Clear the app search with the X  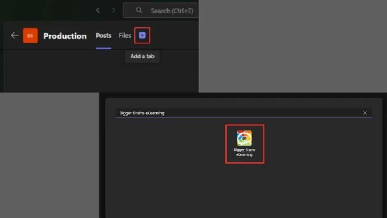click(365, 113)
